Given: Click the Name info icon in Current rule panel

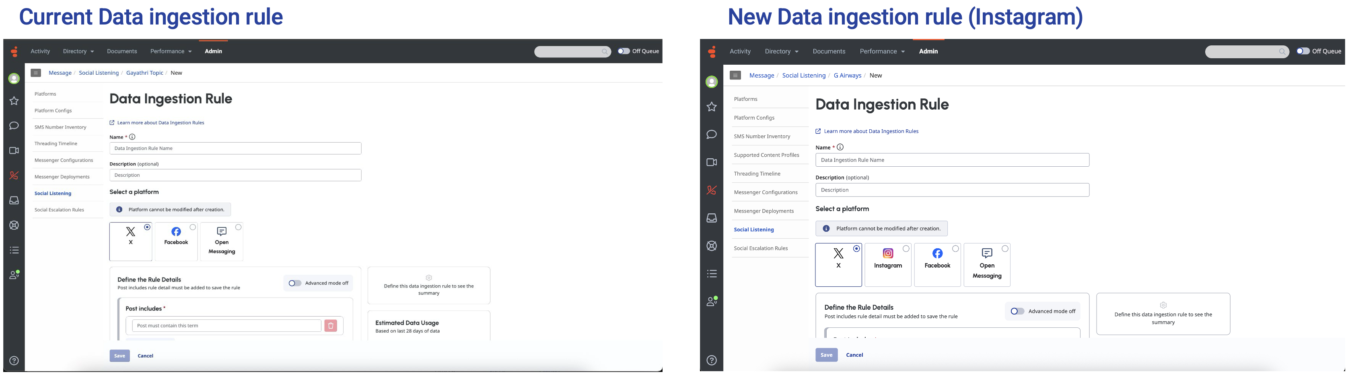Looking at the screenshot, I should (132, 137).
